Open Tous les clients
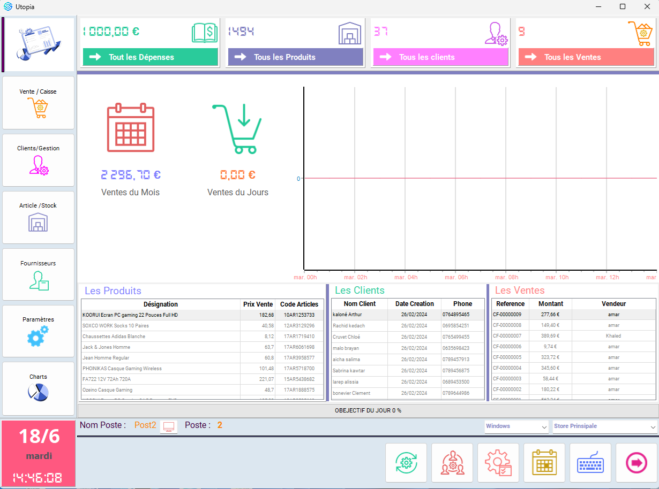659x489 pixels. click(x=441, y=57)
